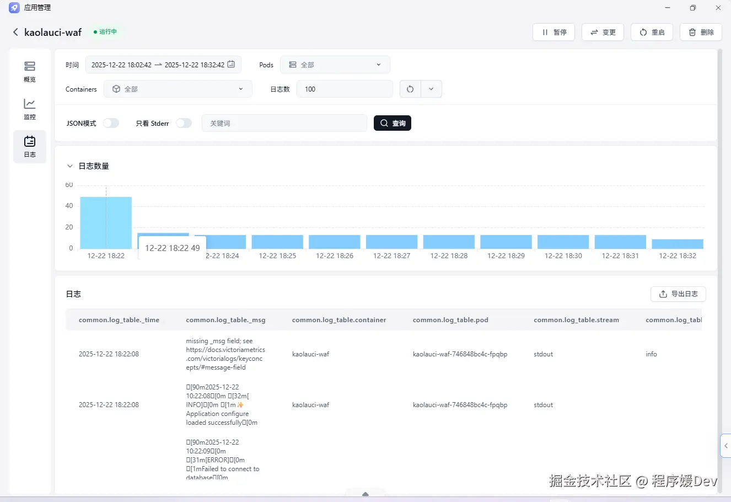Screen dimensions: 731x502
Task: Click the 12-22 18:30 chart bar
Action: [x=563, y=242]
